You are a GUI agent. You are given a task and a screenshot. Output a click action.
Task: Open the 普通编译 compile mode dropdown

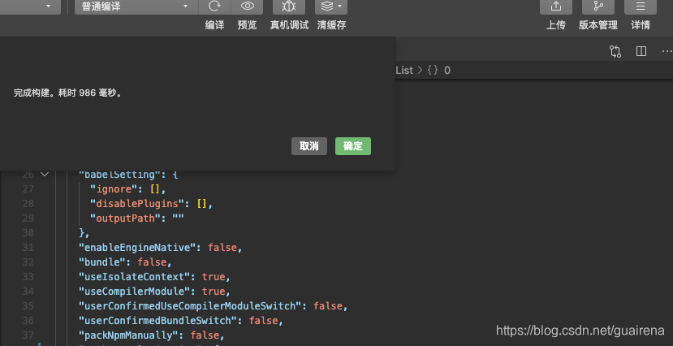136,6
